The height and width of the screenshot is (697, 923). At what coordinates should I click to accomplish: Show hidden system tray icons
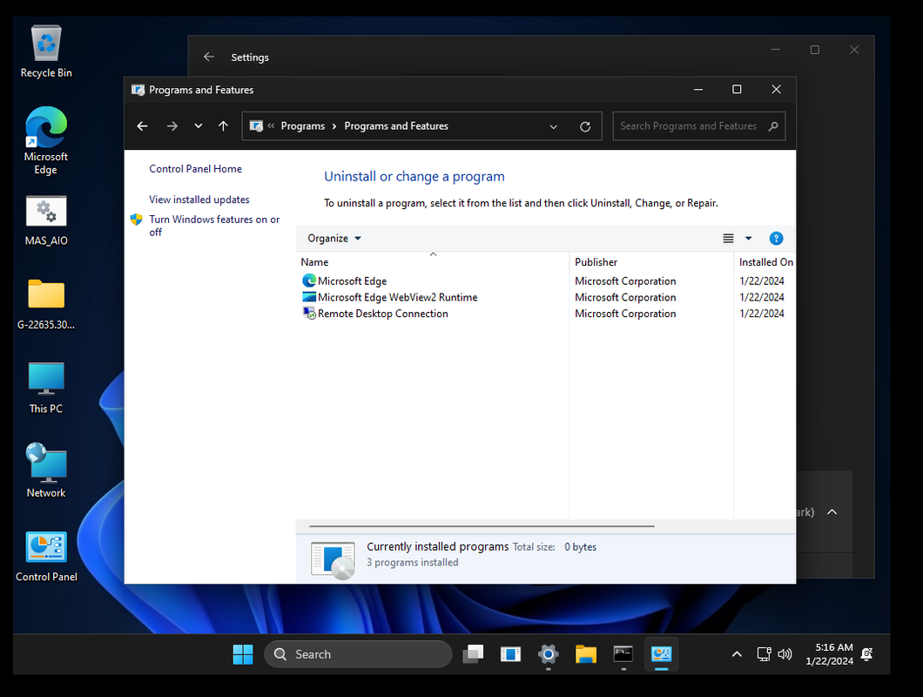click(x=737, y=654)
